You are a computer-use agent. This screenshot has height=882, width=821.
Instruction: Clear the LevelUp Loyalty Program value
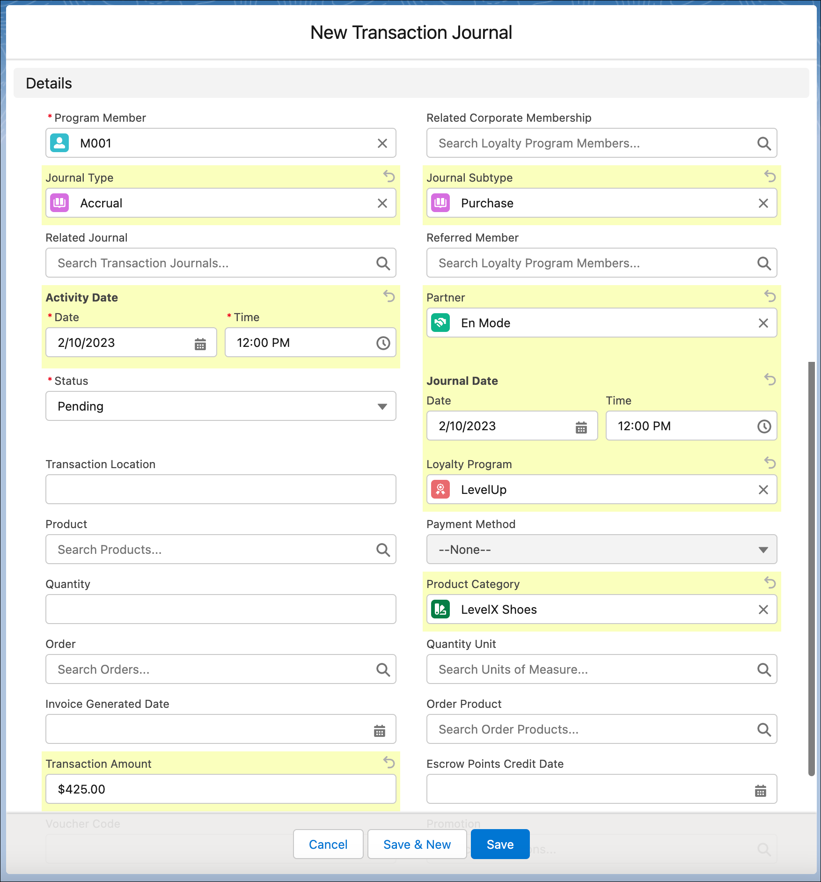click(763, 490)
